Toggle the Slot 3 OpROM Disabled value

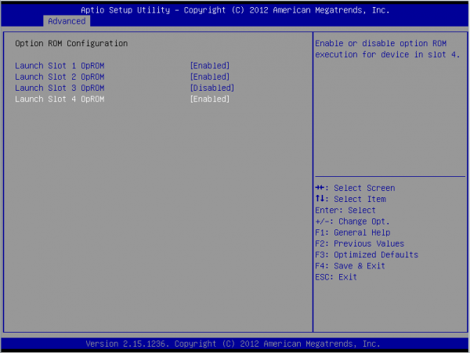[x=212, y=88]
